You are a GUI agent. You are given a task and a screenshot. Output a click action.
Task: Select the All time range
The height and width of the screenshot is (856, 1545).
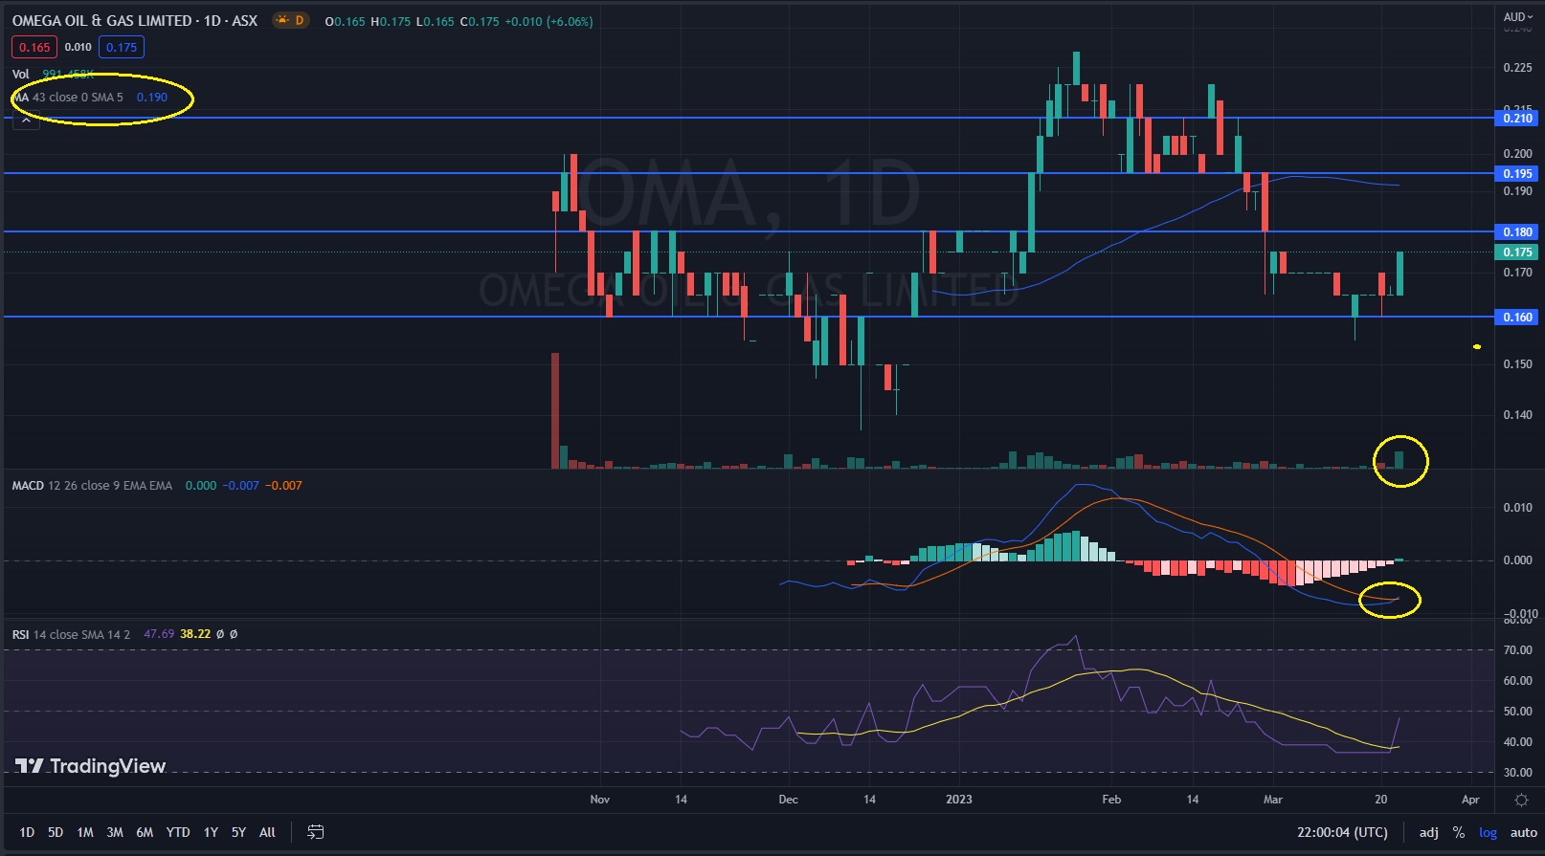point(268,832)
